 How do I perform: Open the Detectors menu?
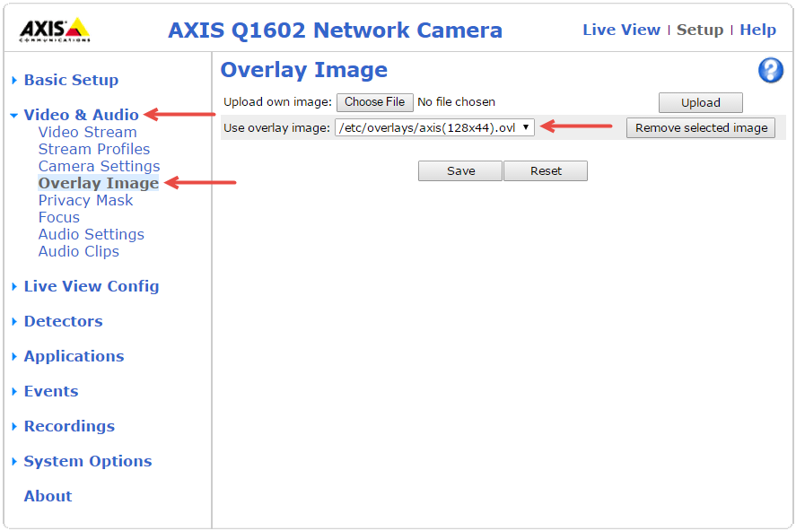pyautogui.click(x=64, y=321)
